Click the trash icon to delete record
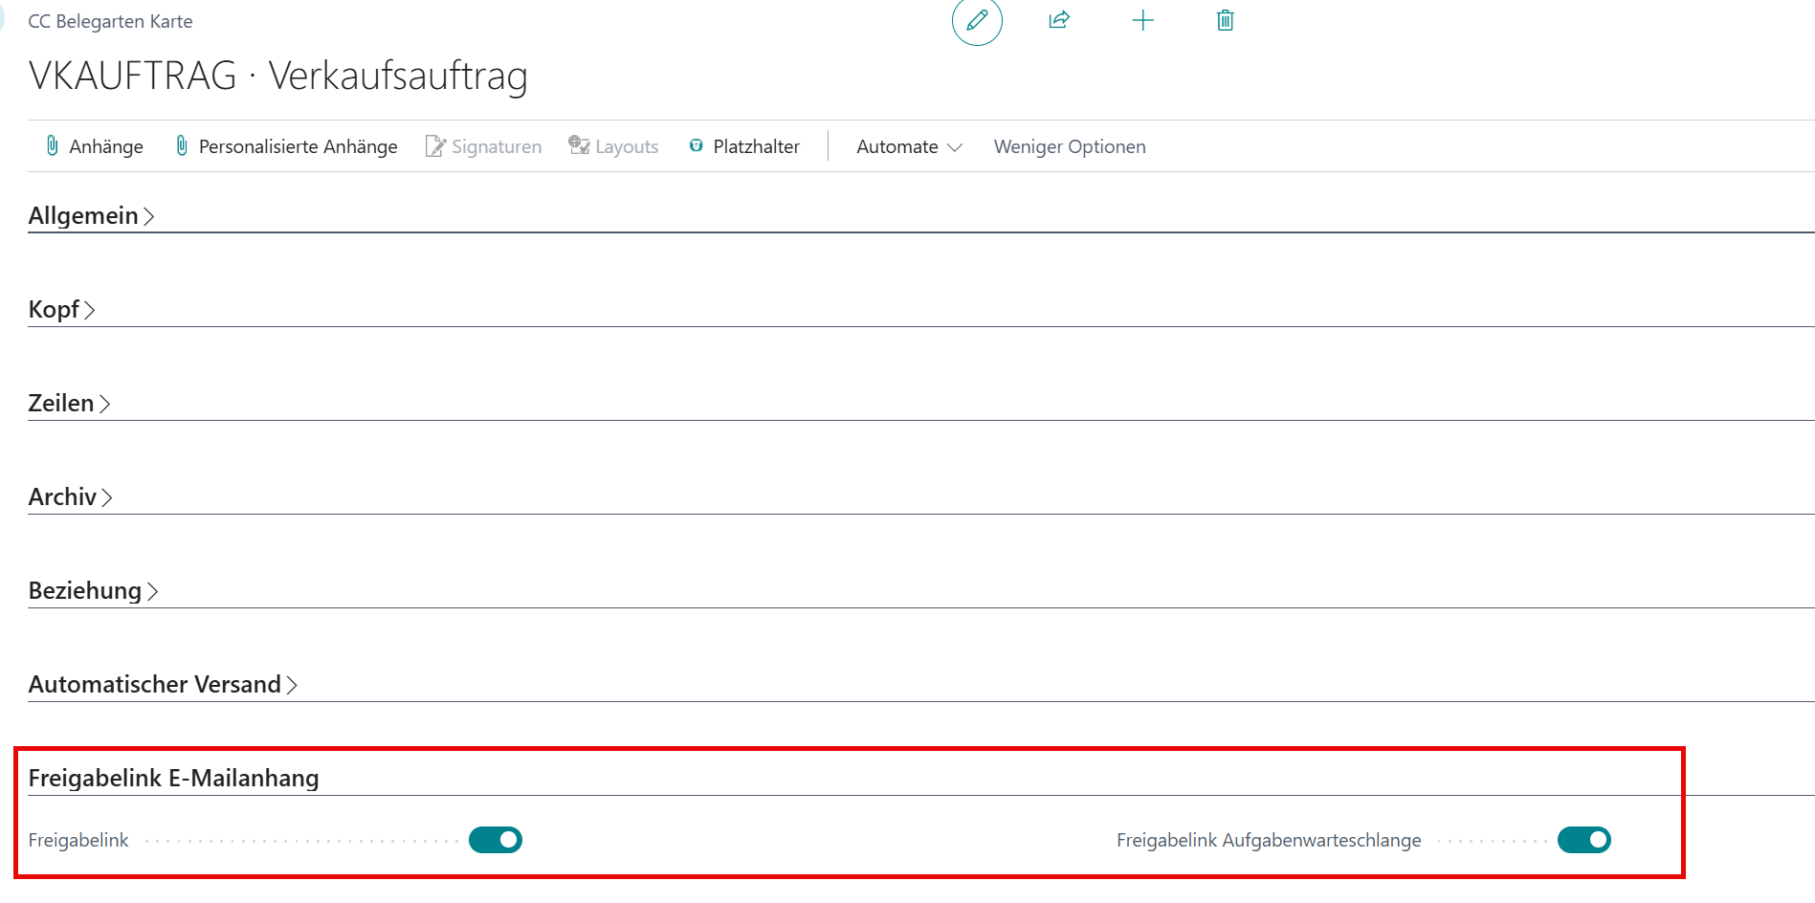 click(1225, 20)
